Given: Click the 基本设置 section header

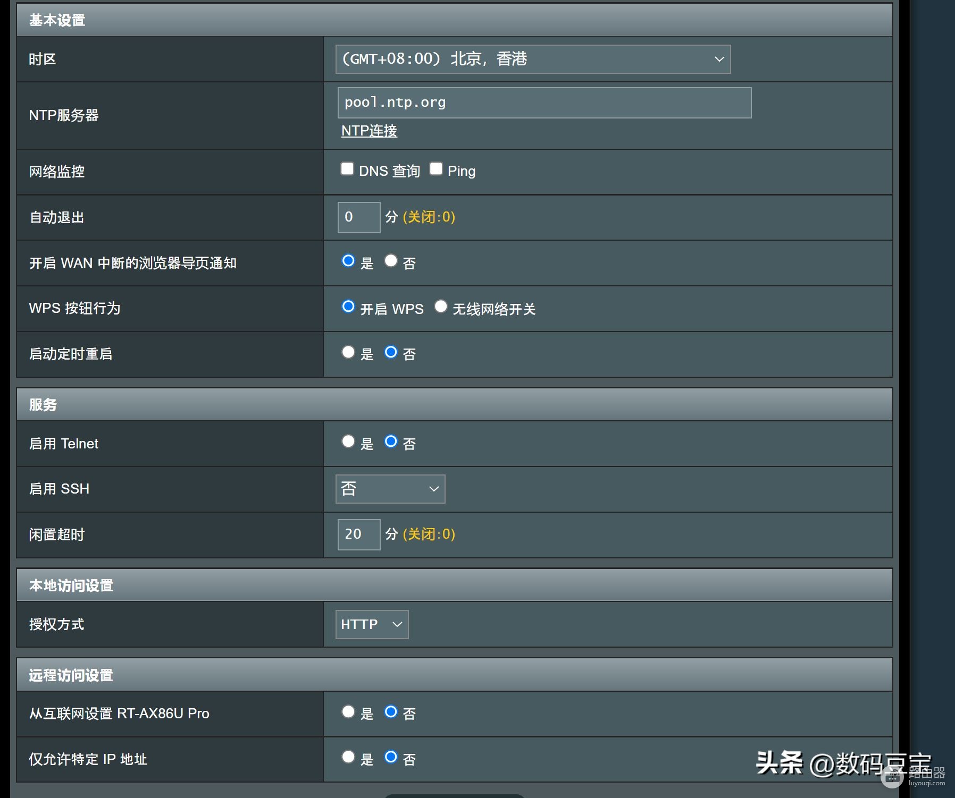Looking at the screenshot, I should point(455,20).
